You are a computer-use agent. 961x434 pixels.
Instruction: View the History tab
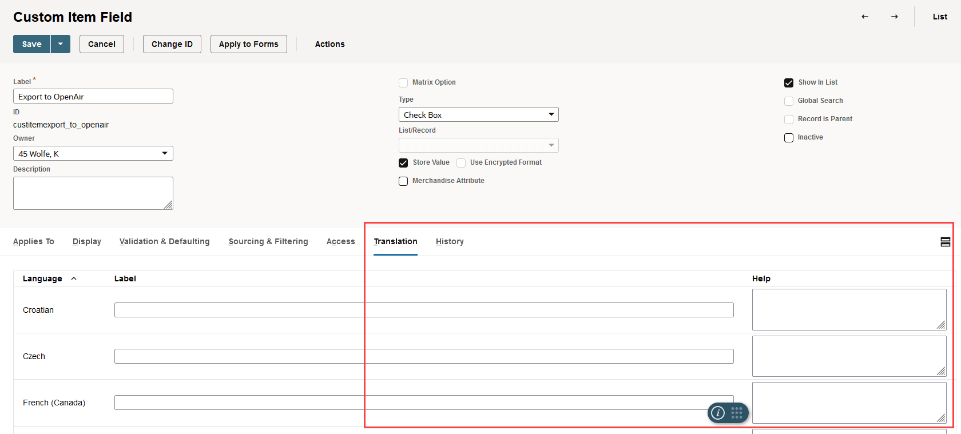[x=450, y=241]
